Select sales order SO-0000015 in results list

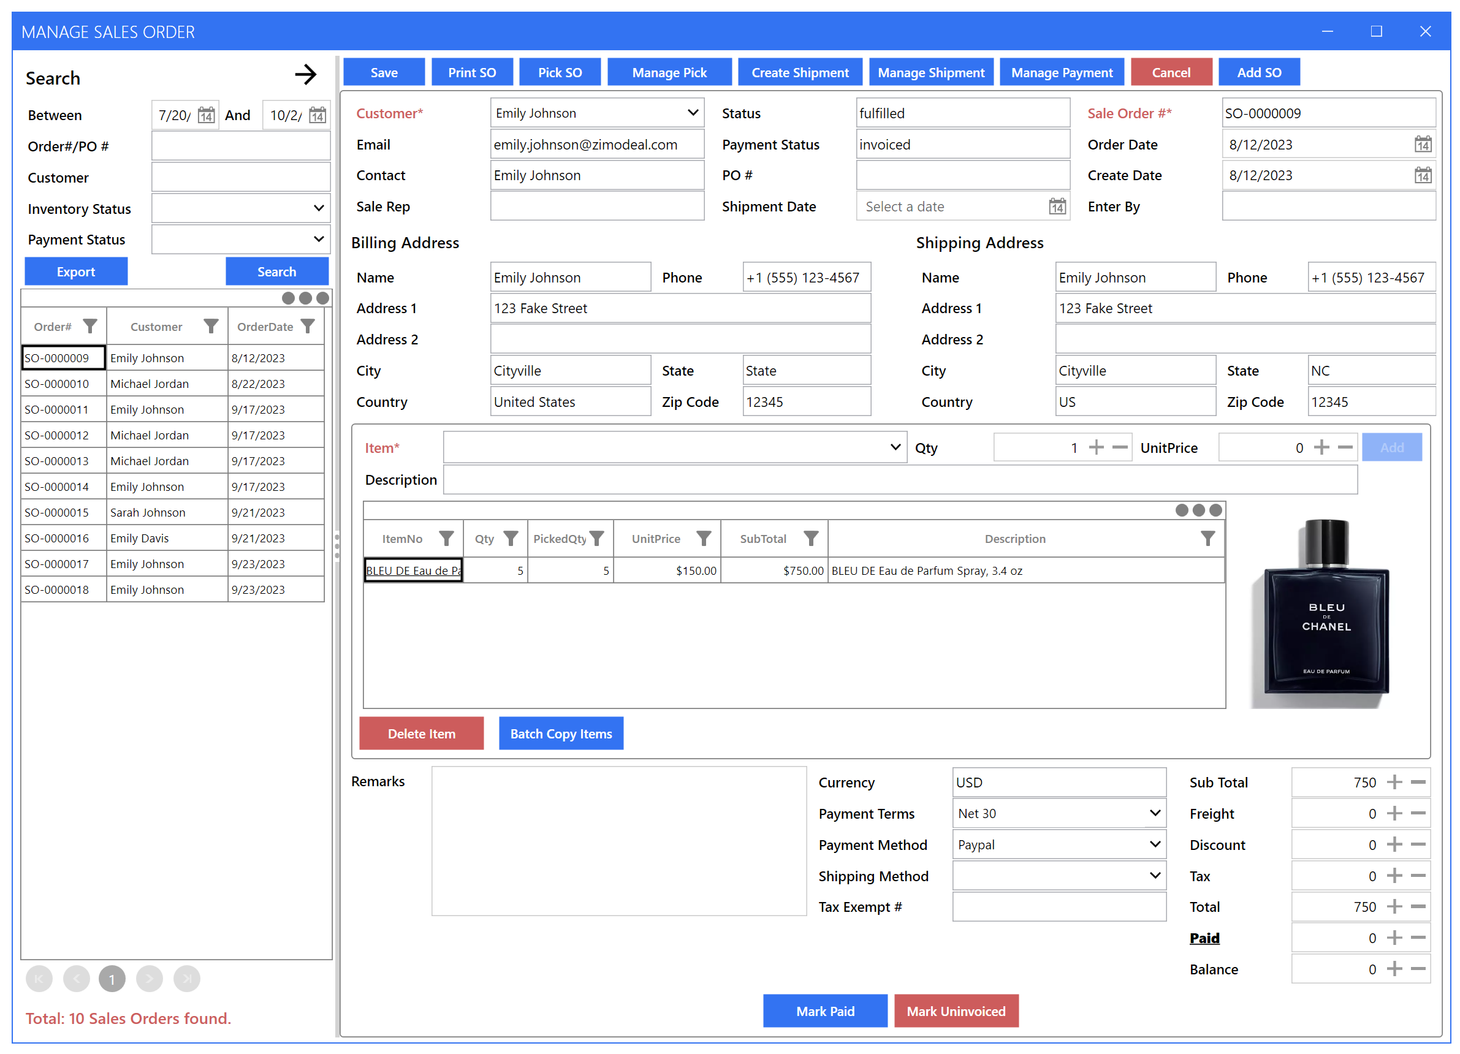point(63,512)
